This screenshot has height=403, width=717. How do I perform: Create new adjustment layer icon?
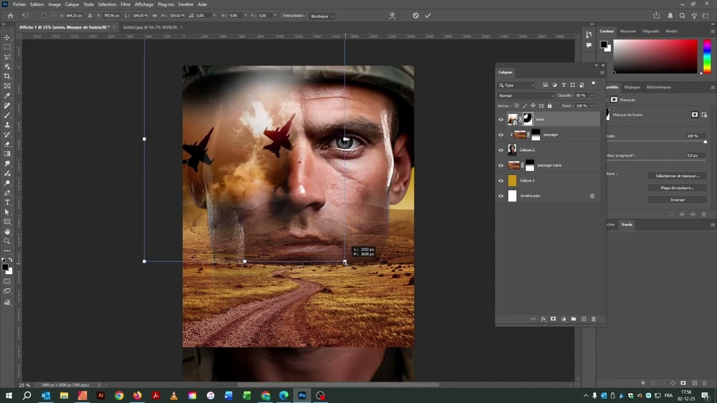(x=564, y=319)
